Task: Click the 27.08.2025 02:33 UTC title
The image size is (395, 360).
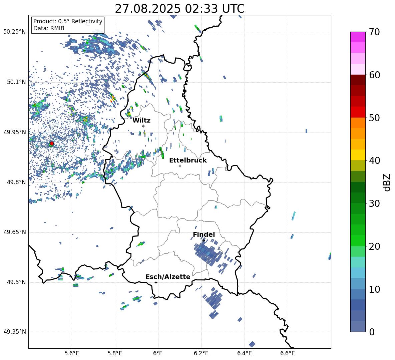Action: click(179, 9)
